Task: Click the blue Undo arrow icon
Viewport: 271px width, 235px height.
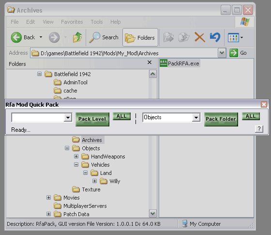Action: click(215, 37)
